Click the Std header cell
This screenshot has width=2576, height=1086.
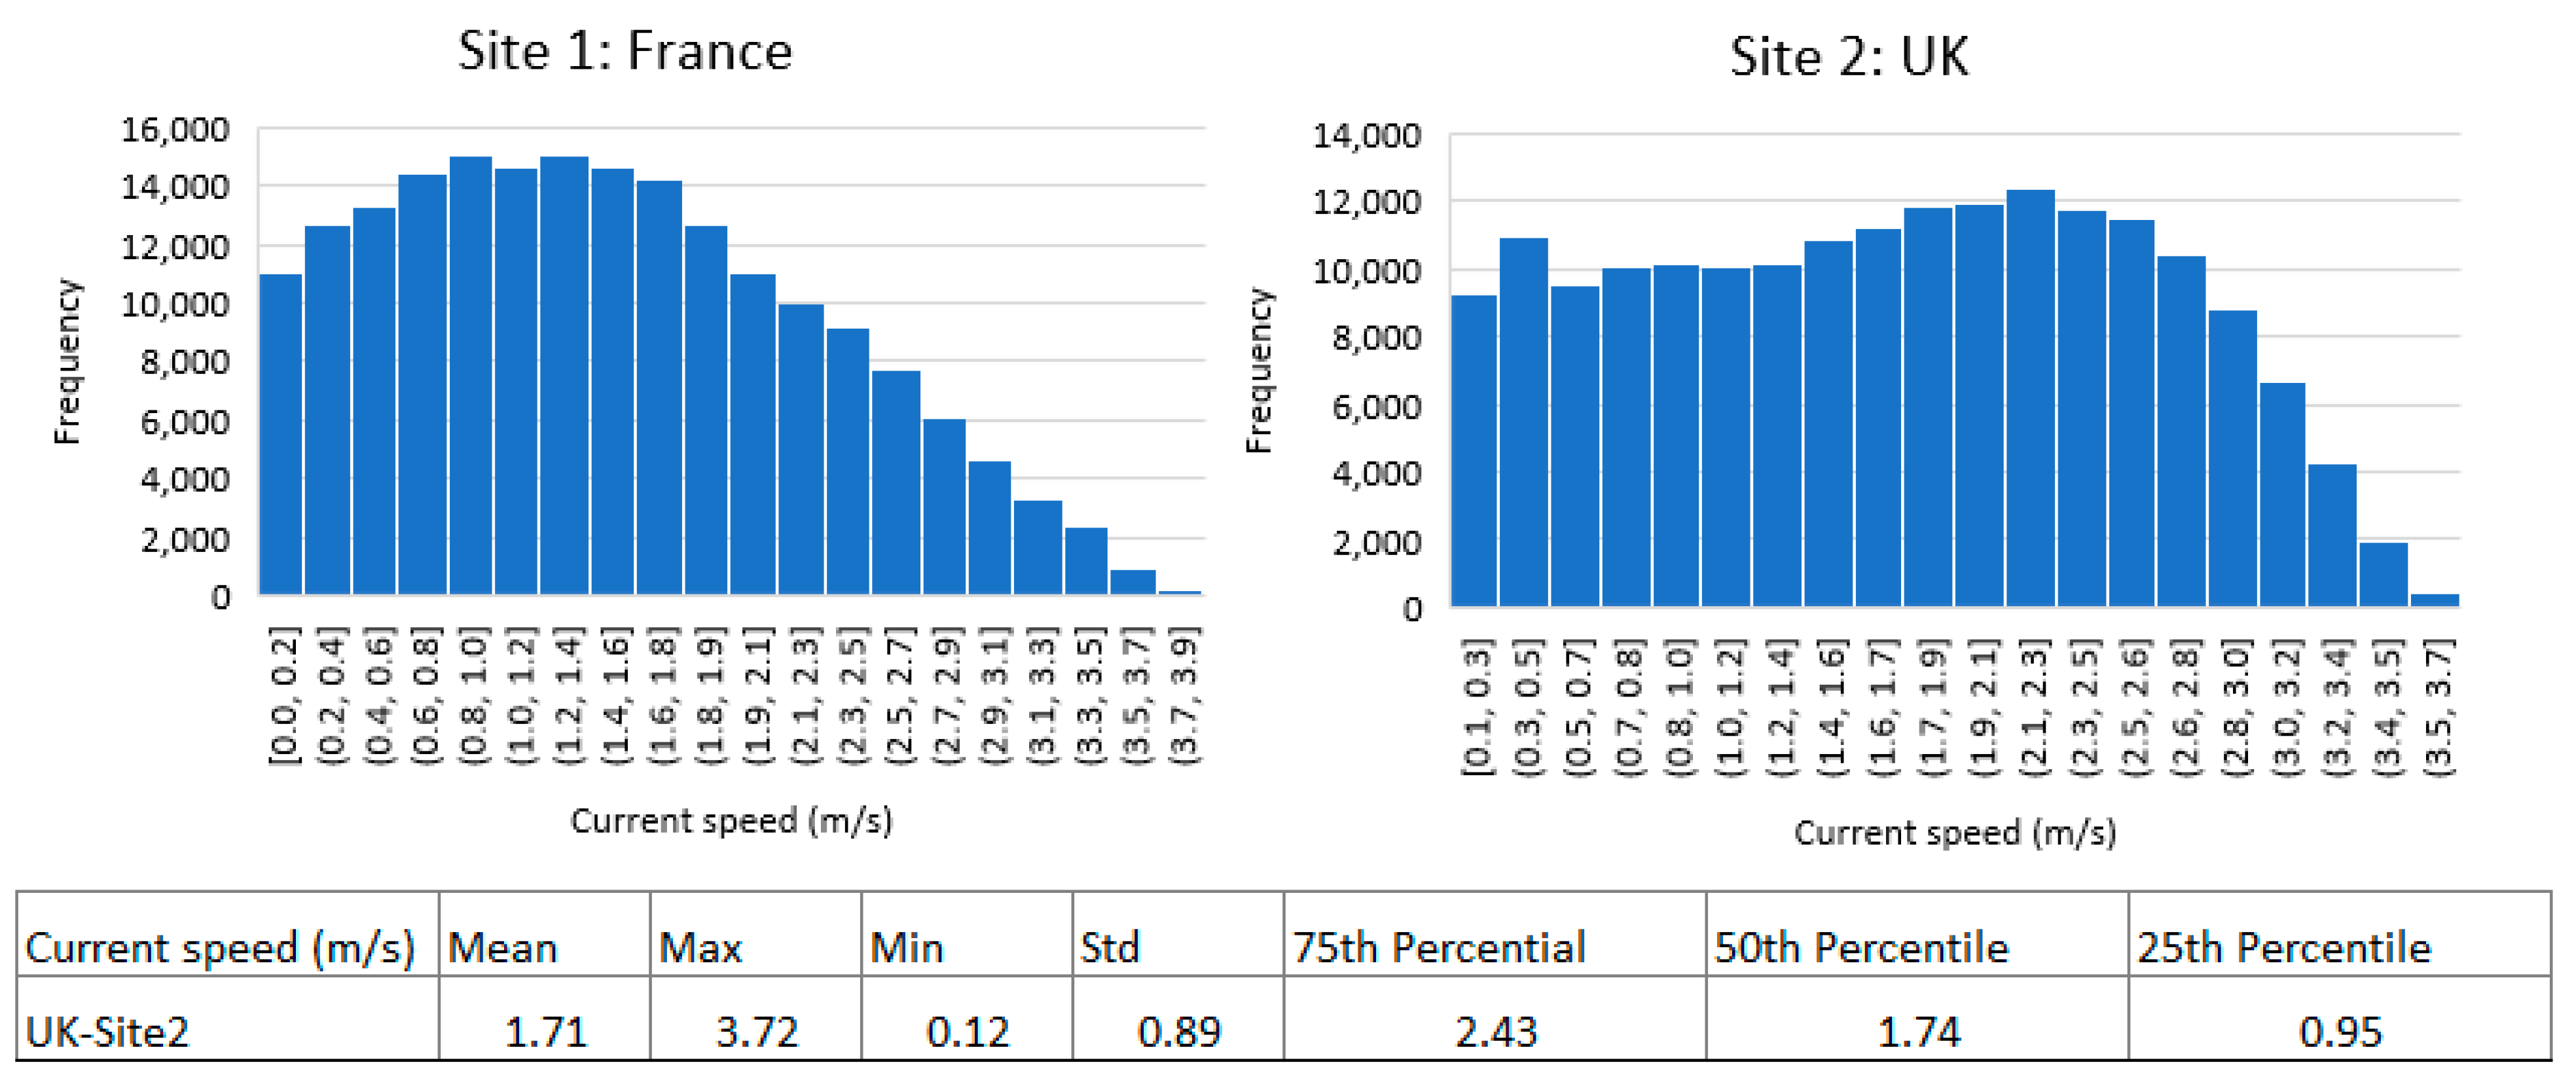1110,947
